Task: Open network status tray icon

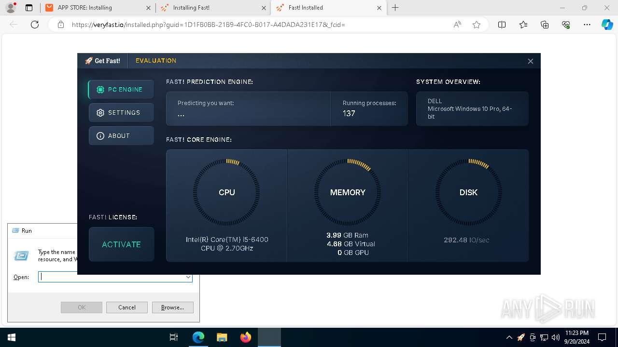Action: click(544, 337)
